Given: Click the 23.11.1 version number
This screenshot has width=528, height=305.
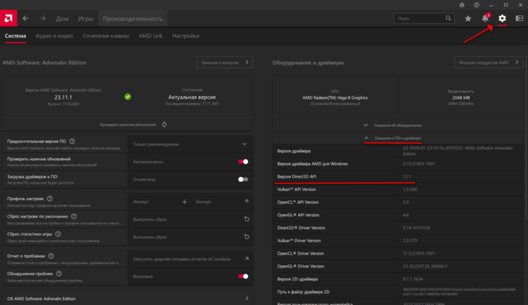Looking at the screenshot, I should click(x=64, y=98).
